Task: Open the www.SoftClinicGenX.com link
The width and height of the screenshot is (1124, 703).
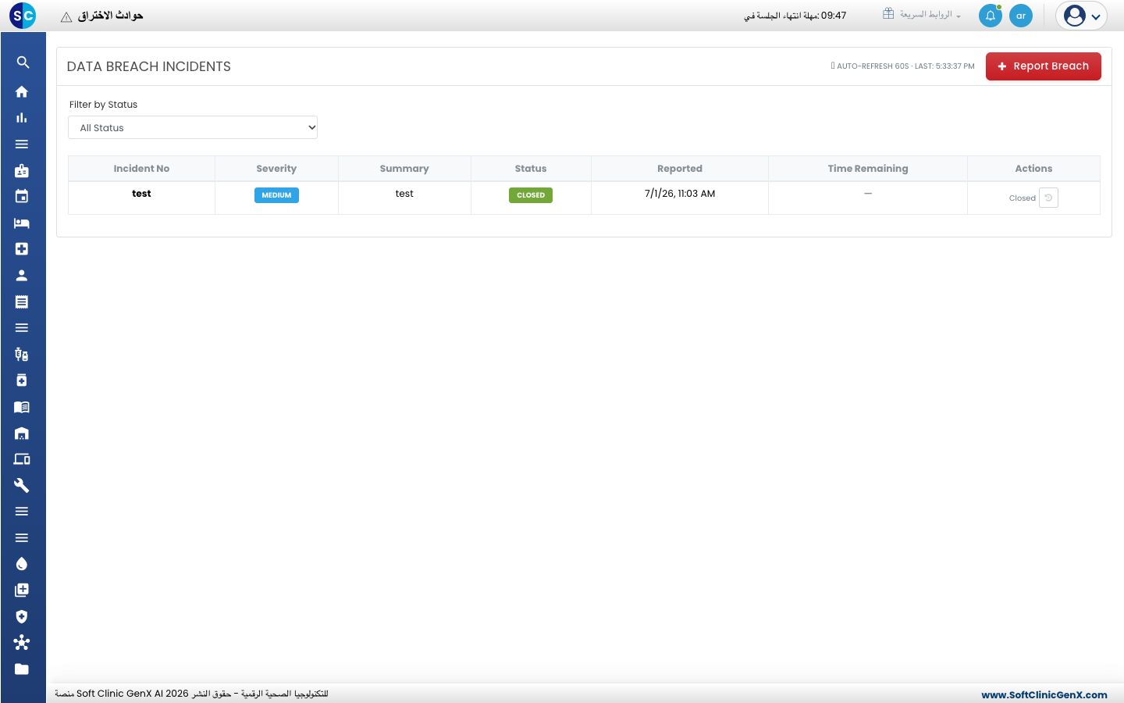Action: (x=1044, y=694)
